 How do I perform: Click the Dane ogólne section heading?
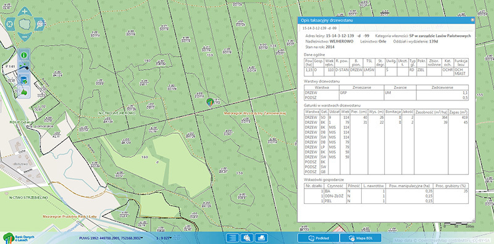(314, 55)
